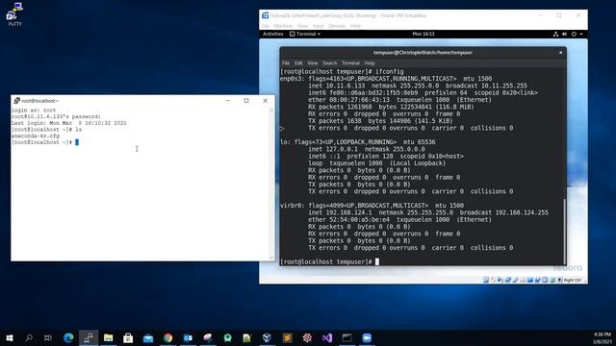Launch Microsoft Edge from the taskbar

coord(68,337)
